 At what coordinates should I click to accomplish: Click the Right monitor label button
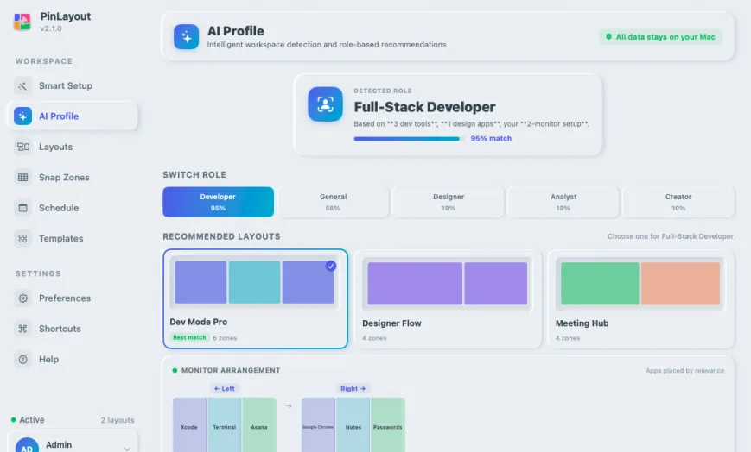tap(353, 389)
